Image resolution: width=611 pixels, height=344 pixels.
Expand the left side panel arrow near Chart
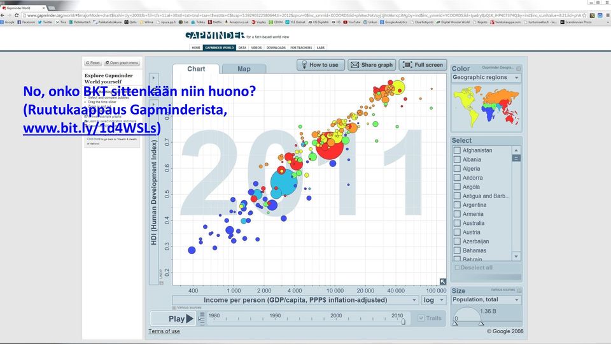click(x=153, y=78)
